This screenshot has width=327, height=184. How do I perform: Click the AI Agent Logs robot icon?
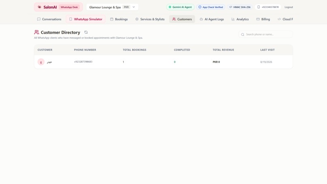click(201, 19)
